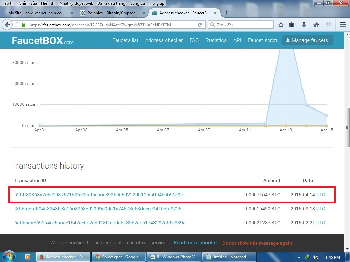Image resolution: width=350 pixels, height=262 pixels.
Task: Open the Hiển thị menu
Action: 48,3
